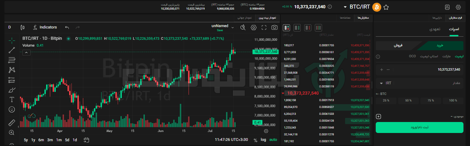Viewport: 470px width, 146px height.
Task: Select the forecasting and measurement tool
Action: (12, 80)
